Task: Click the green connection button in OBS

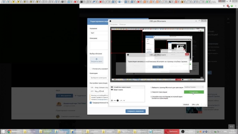Action: tap(194, 92)
